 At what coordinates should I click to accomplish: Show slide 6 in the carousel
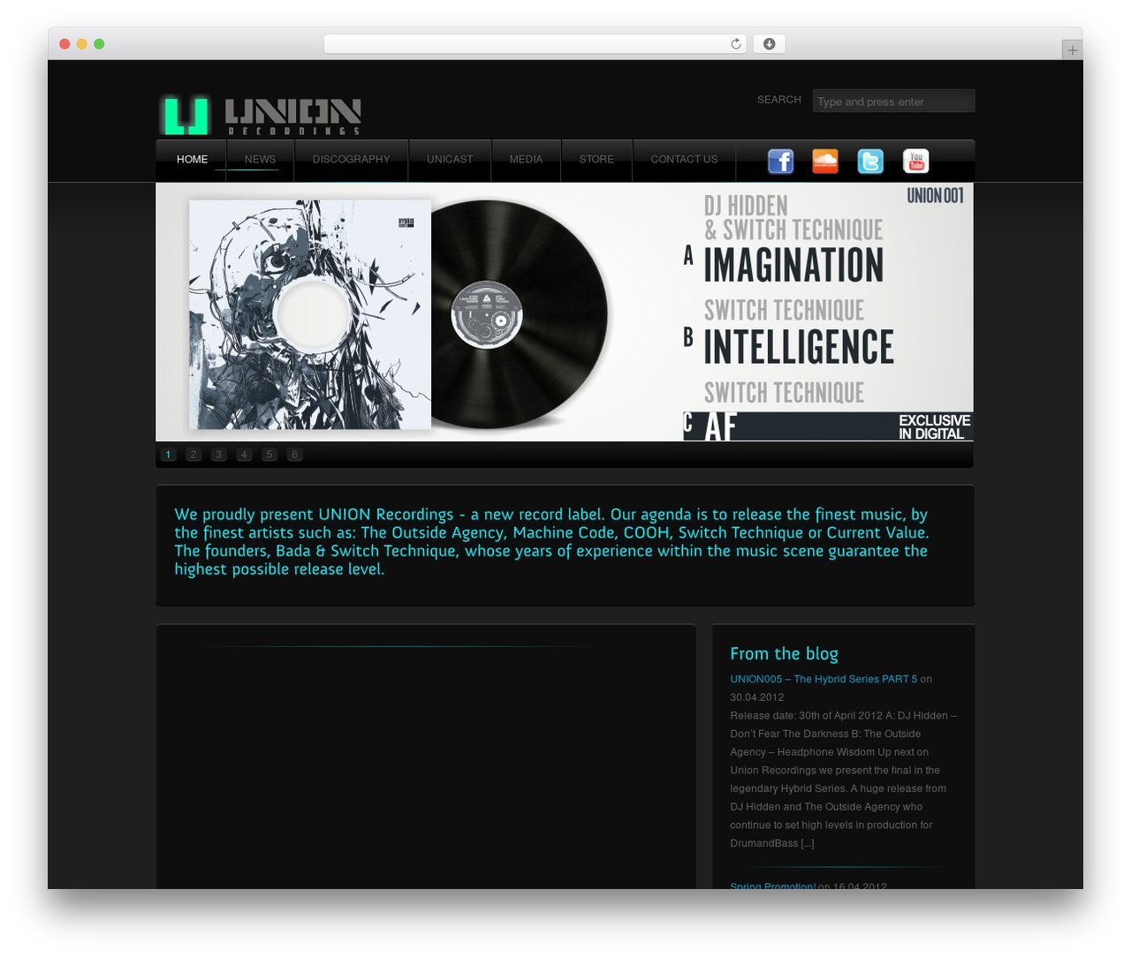295,455
